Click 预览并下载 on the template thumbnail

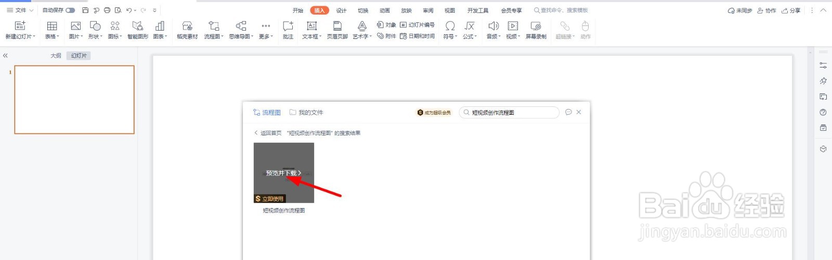[283, 173]
